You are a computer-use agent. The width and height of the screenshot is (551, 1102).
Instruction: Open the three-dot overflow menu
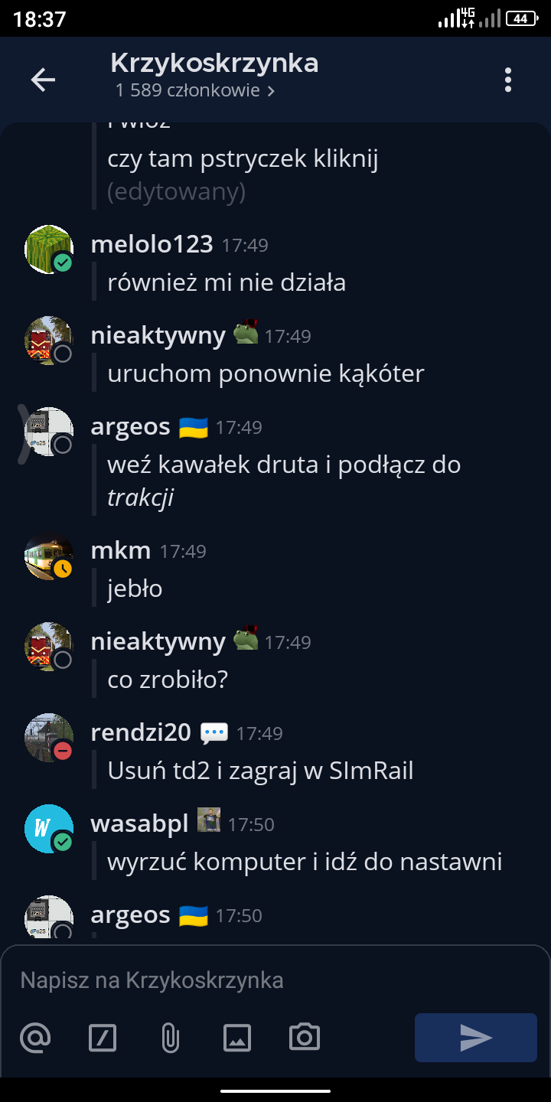click(508, 80)
